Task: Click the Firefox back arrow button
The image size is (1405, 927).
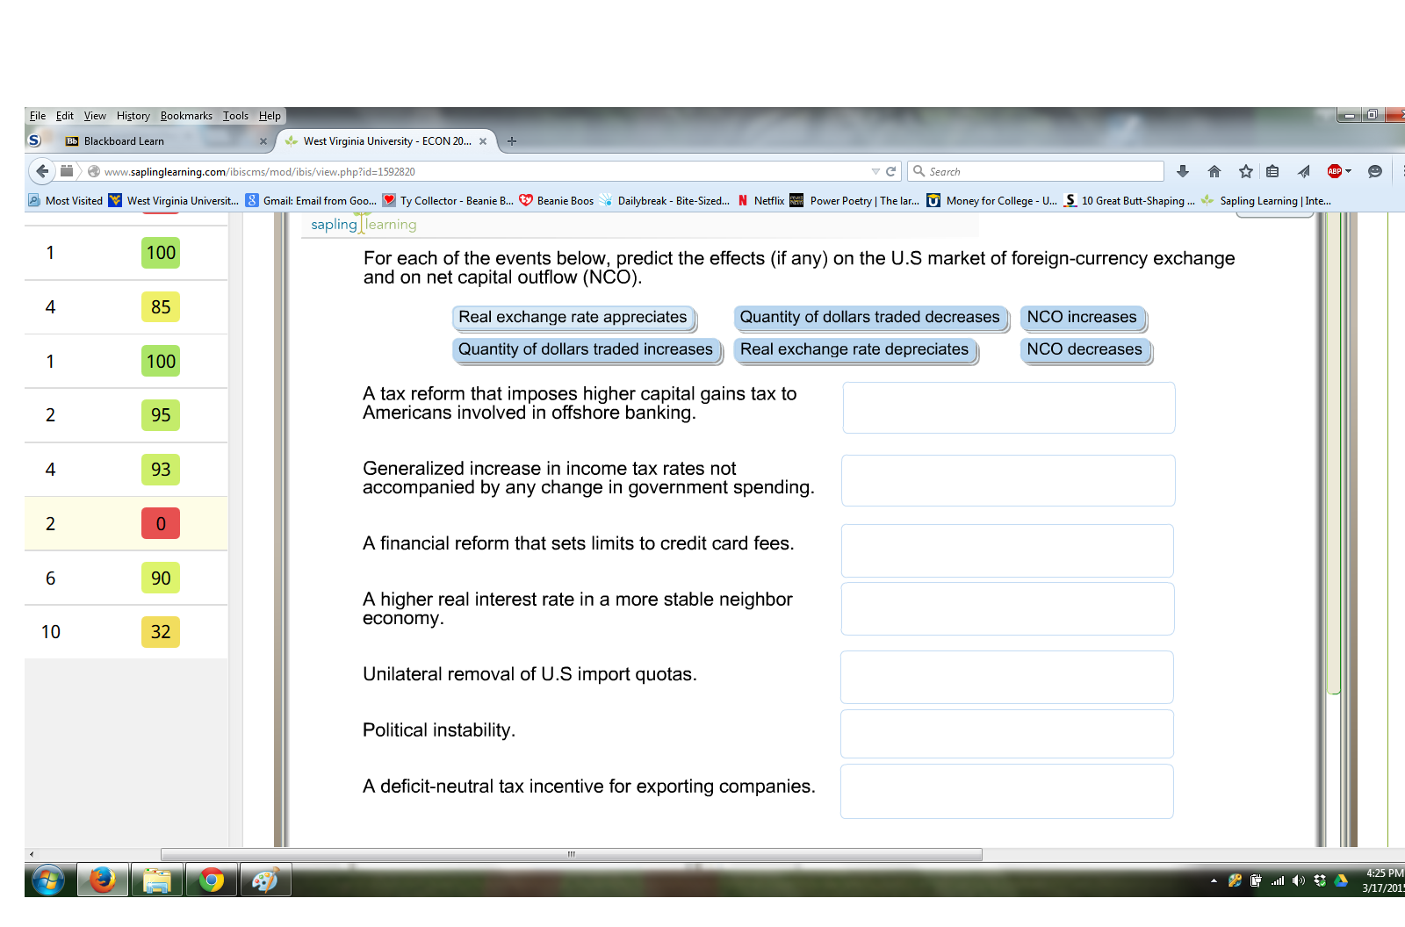Action: [42, 171]
